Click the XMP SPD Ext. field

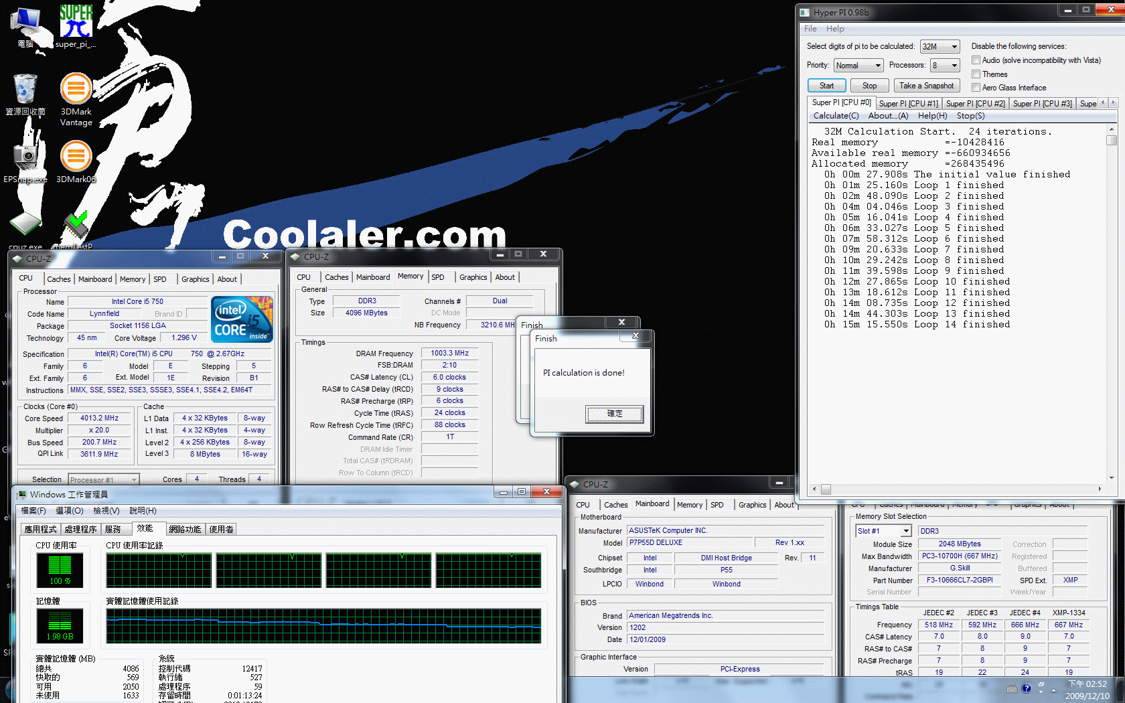coord(1070,580)
